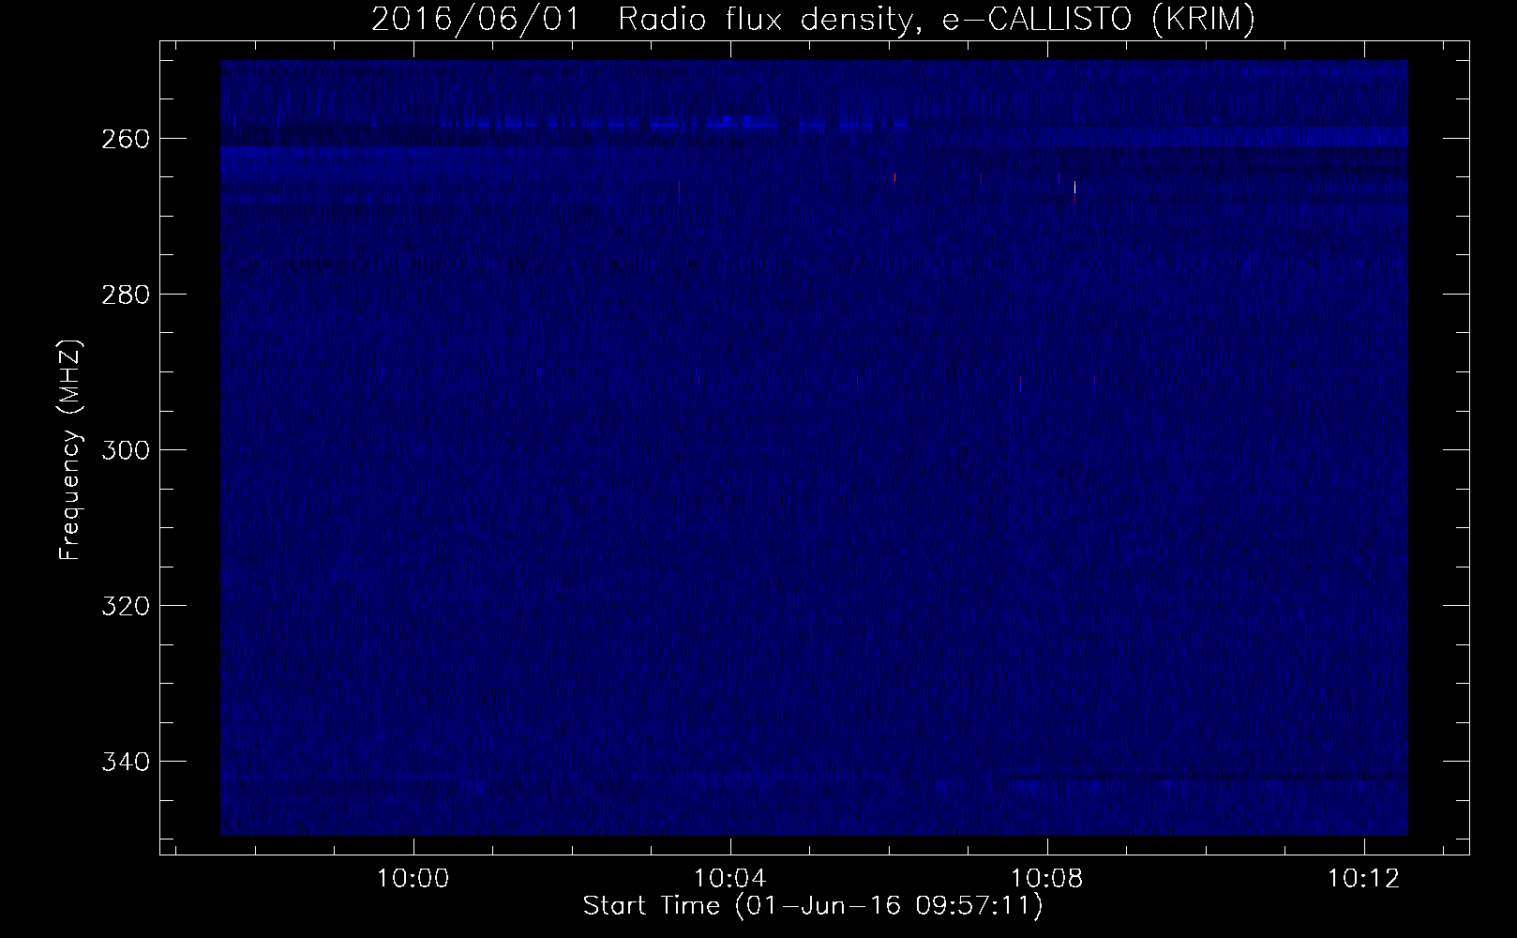Click the 260 frequency tick label
1517x938 pixels.
pos(125,139)
